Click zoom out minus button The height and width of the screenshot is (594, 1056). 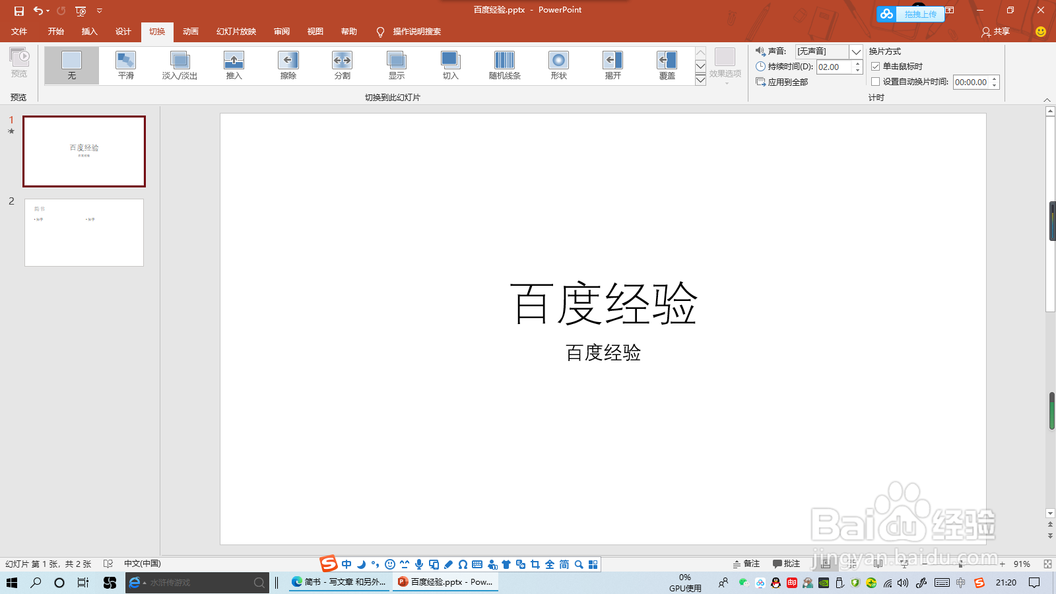(925, 564)
